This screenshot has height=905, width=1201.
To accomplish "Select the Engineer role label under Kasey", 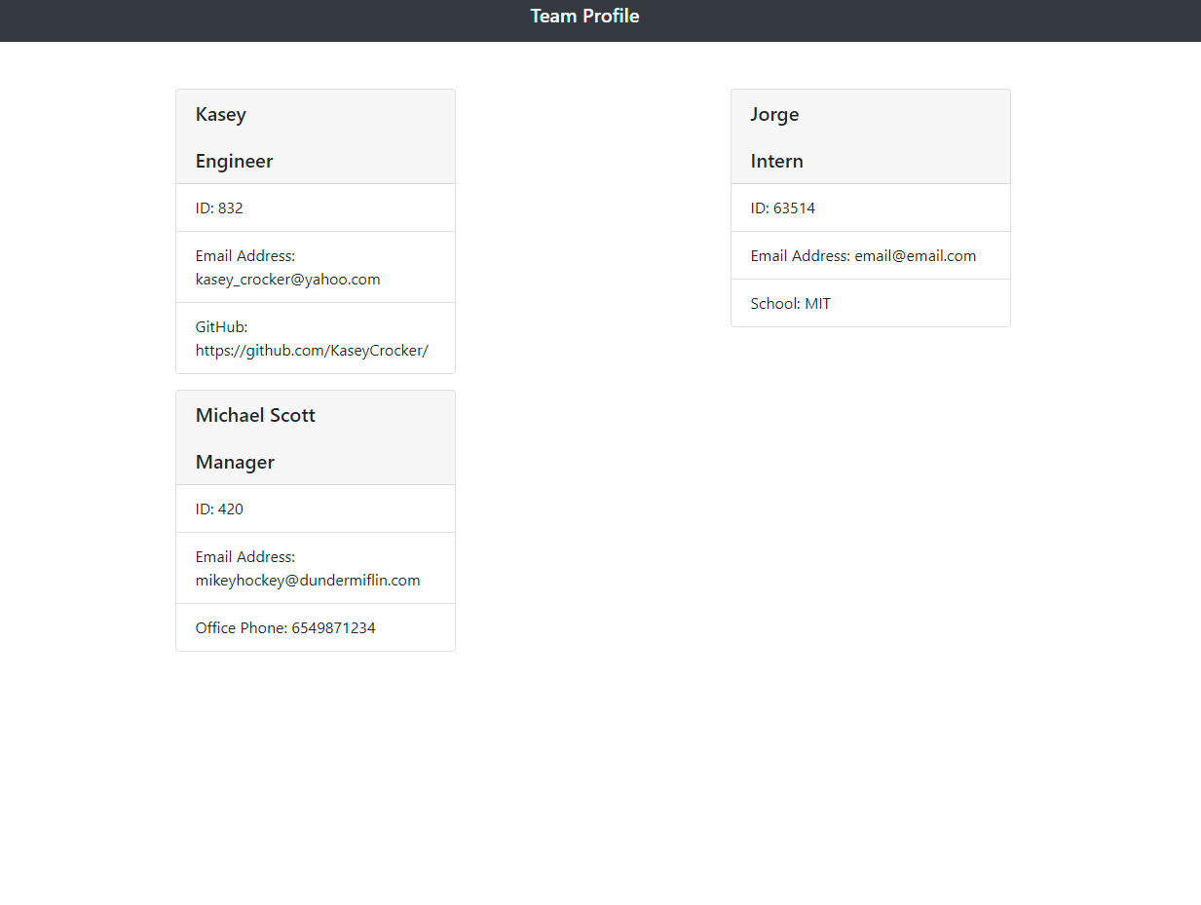I will point(234,161).
